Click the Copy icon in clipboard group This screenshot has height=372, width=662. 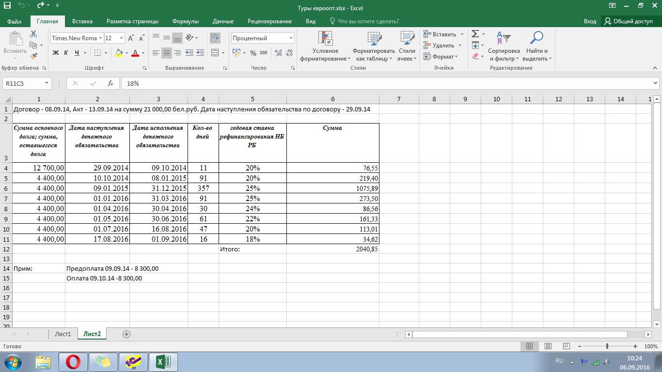pos(33,45)
